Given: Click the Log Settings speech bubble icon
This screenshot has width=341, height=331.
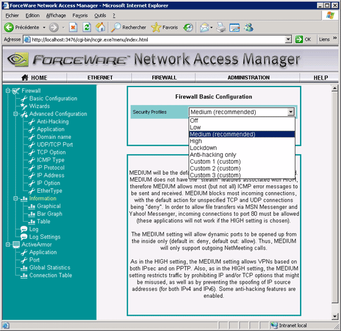Looking at the screenshot, I should tap(24, 237).
